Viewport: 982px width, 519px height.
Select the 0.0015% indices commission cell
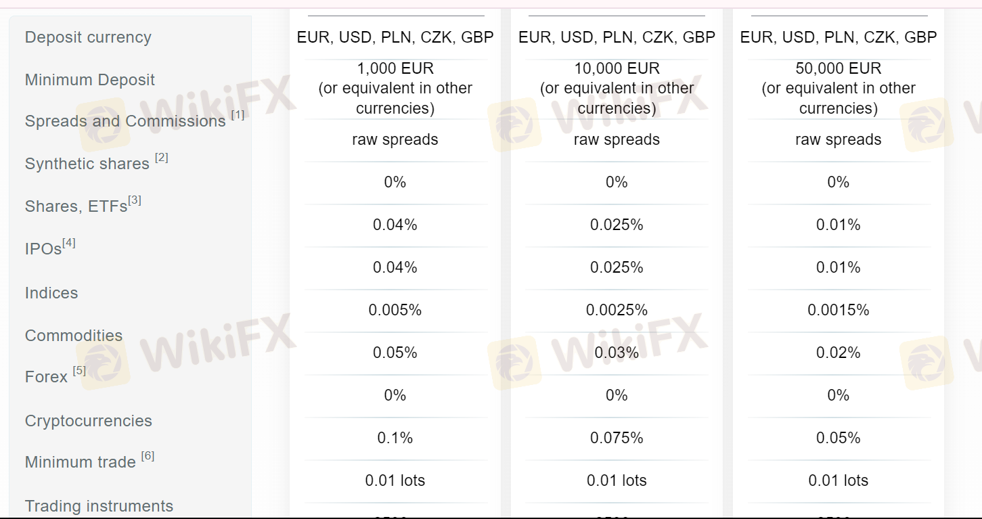tap(839, 310)
